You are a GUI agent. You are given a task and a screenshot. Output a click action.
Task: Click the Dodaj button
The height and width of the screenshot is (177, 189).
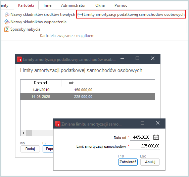(x=30, y=149)
